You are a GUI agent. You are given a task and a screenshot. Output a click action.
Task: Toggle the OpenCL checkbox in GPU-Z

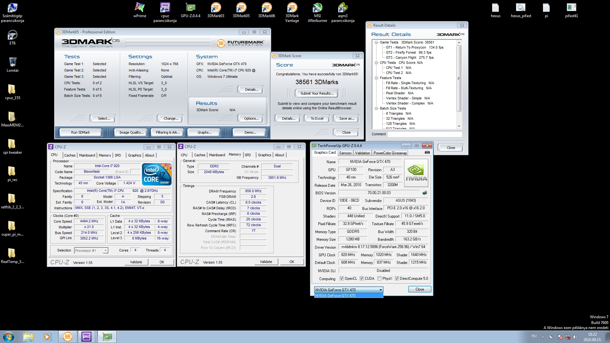pyautogui.click(x=342, y=279)
